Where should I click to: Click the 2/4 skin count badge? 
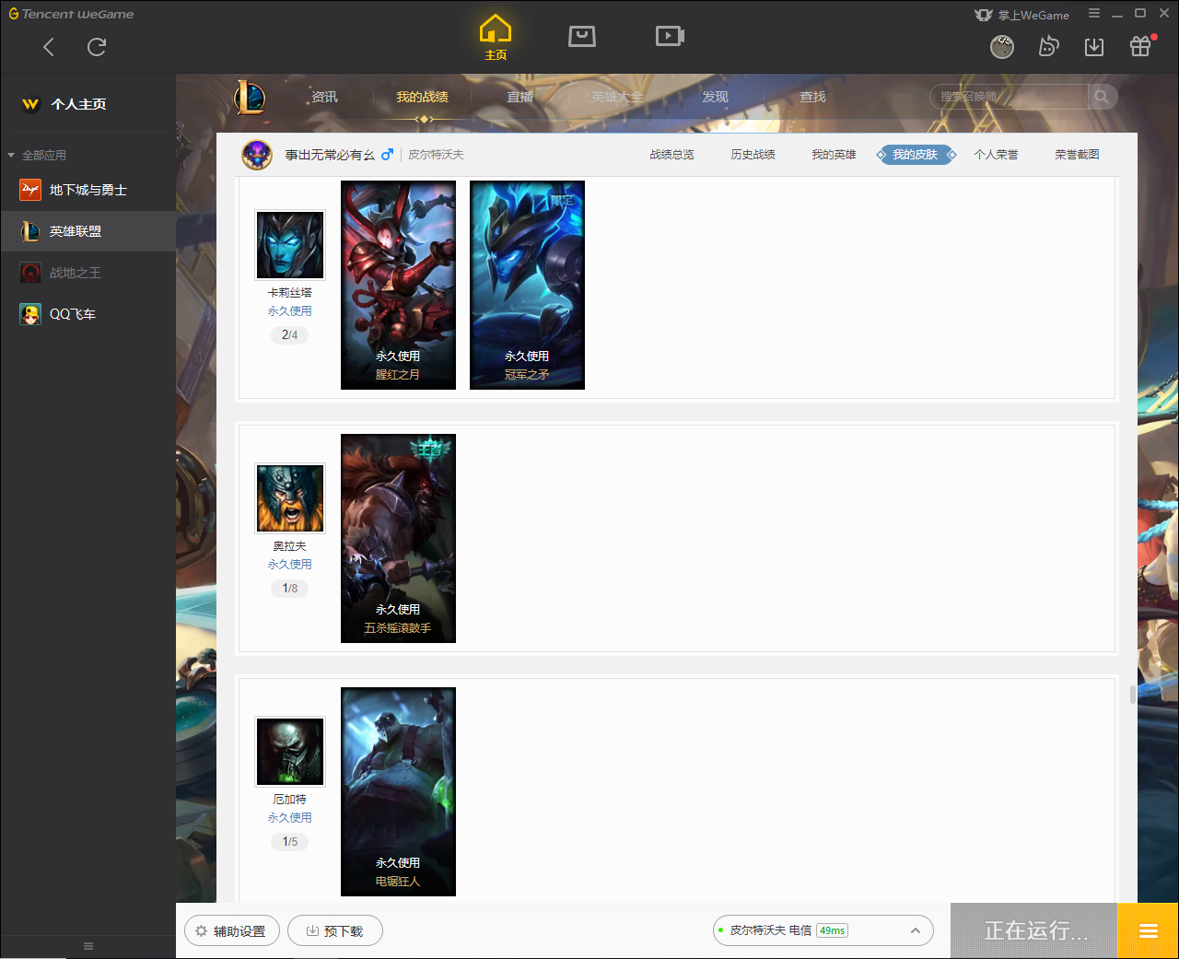290,334
